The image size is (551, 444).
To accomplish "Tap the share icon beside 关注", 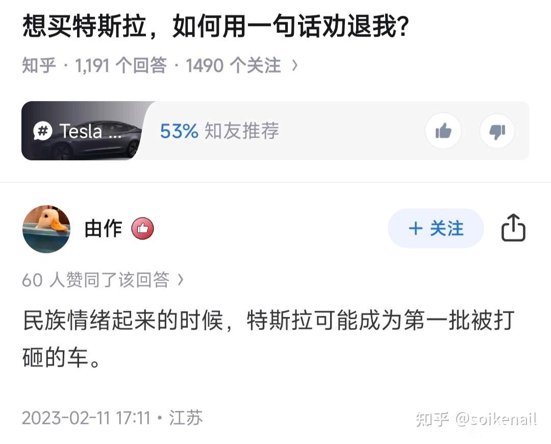I will [x=513, y=228].
